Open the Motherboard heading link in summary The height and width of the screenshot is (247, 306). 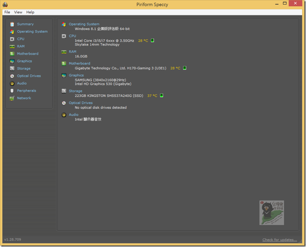(80, 64)
